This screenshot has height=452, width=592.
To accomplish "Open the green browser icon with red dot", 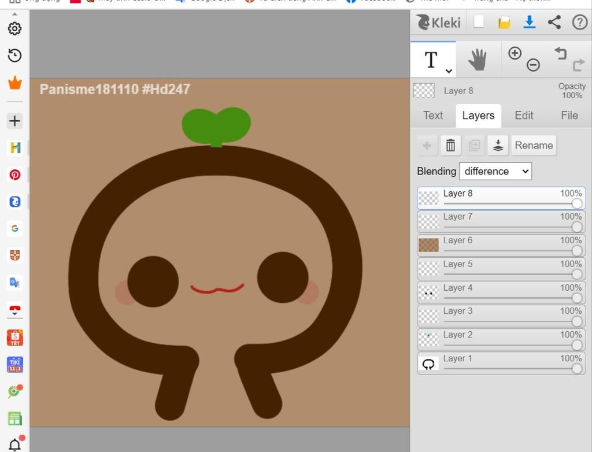I will 14,391.
